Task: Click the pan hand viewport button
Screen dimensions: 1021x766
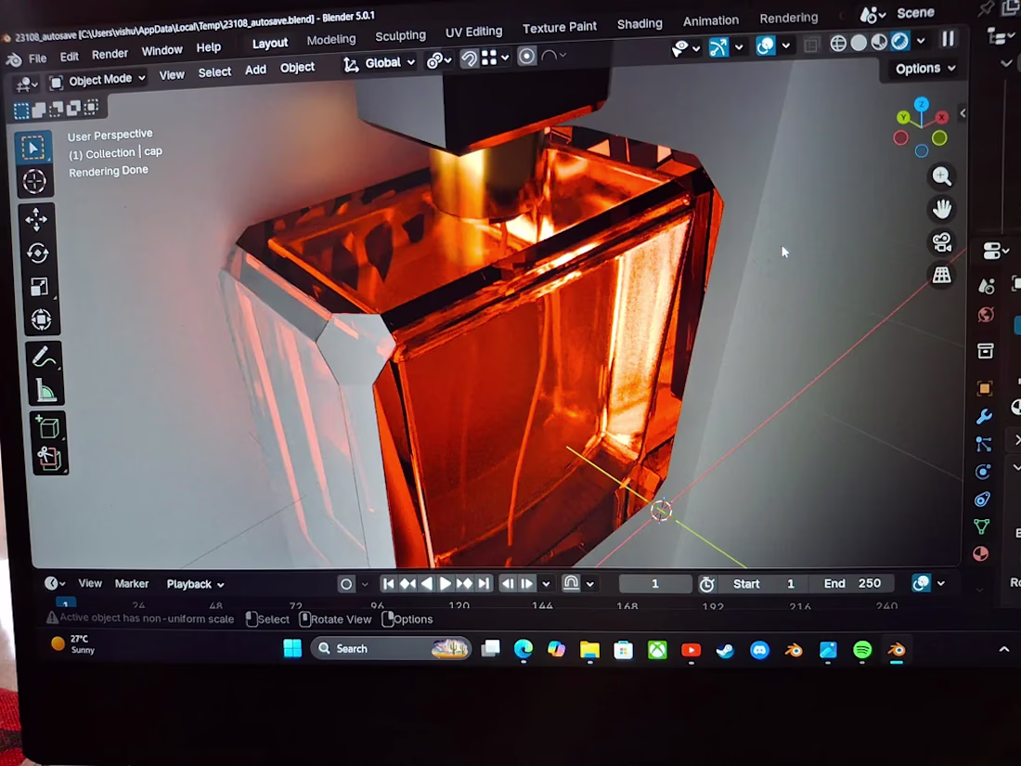Action: point(941,209)
